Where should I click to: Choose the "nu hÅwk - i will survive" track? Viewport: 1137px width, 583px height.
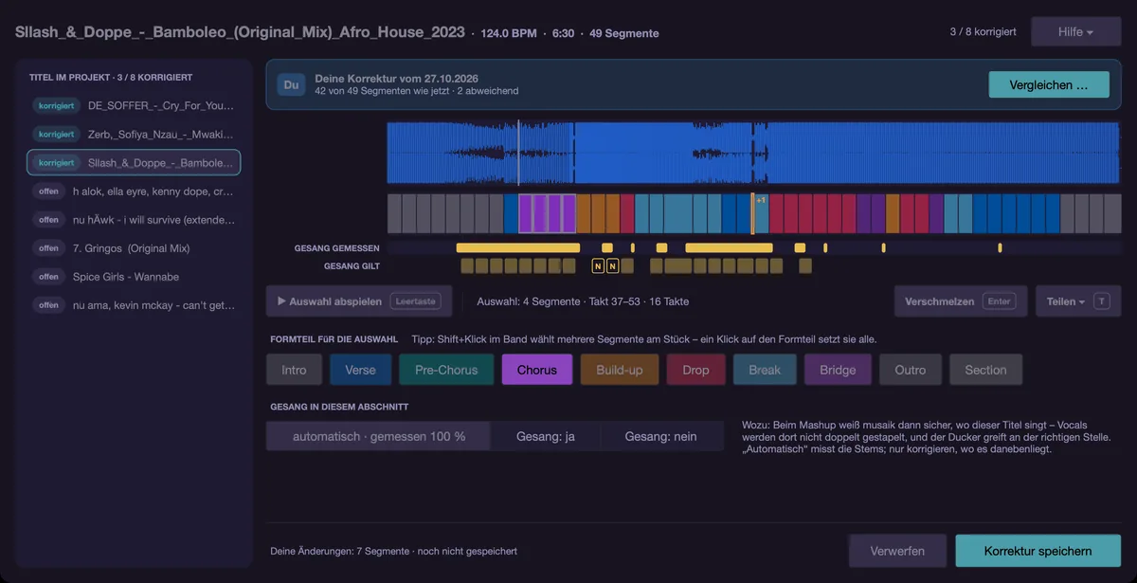coord(134,220)
